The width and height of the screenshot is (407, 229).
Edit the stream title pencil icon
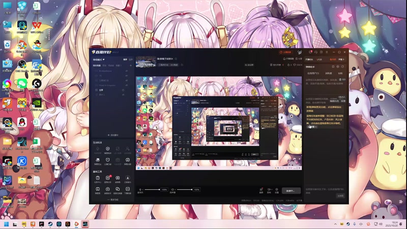coord(176,59)
